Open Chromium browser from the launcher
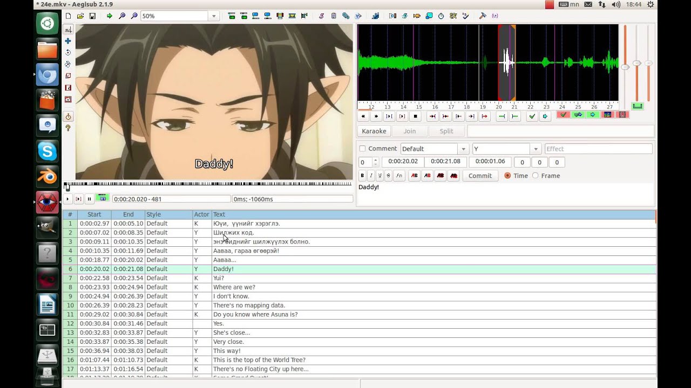 click(x=48, y=75)
